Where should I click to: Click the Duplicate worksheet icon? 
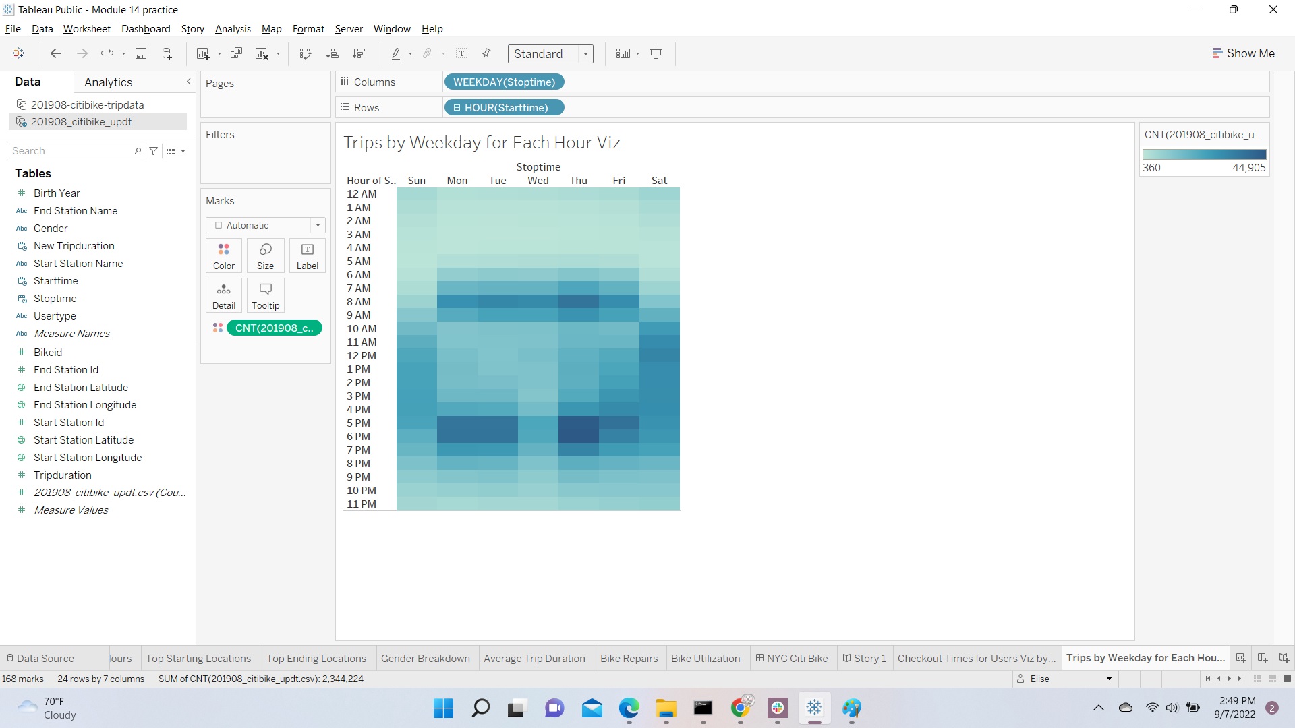(x=236, y=53)
